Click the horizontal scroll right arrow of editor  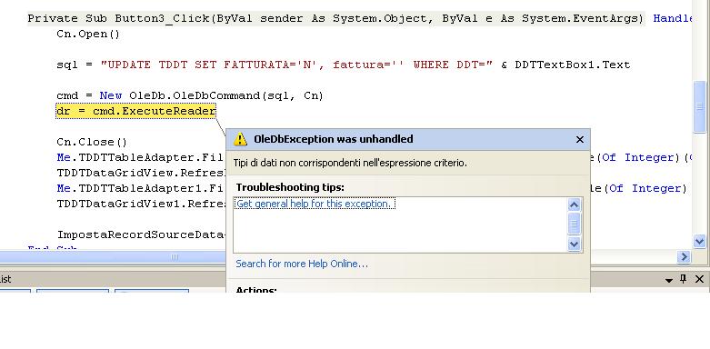pyautogui.click(x=684, y=256)
